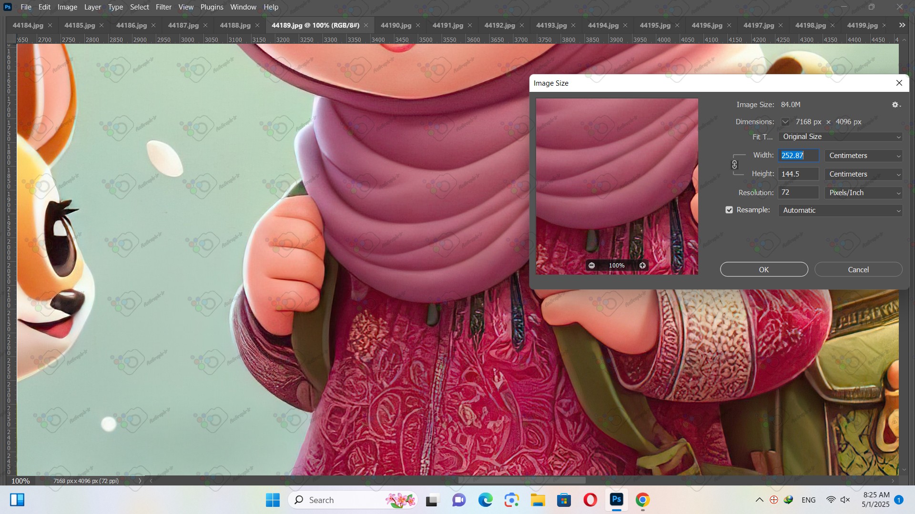Click Cancel in Image Size dialog
Image resolution: width=915 pixels, height=514 pixels.
858,269
